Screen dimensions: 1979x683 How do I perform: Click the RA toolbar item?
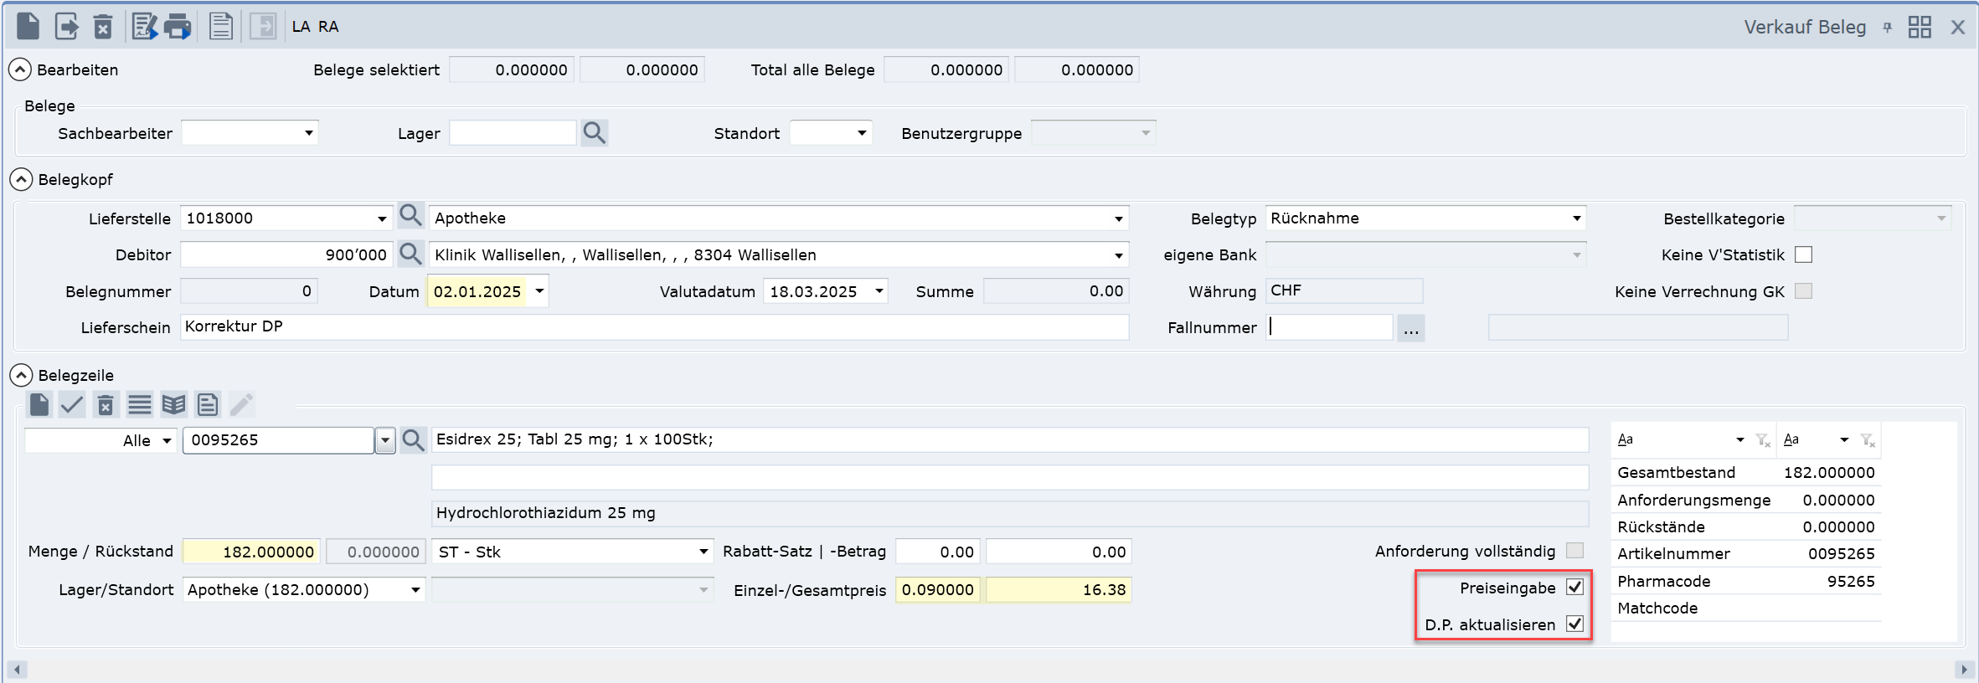(329, 27)
